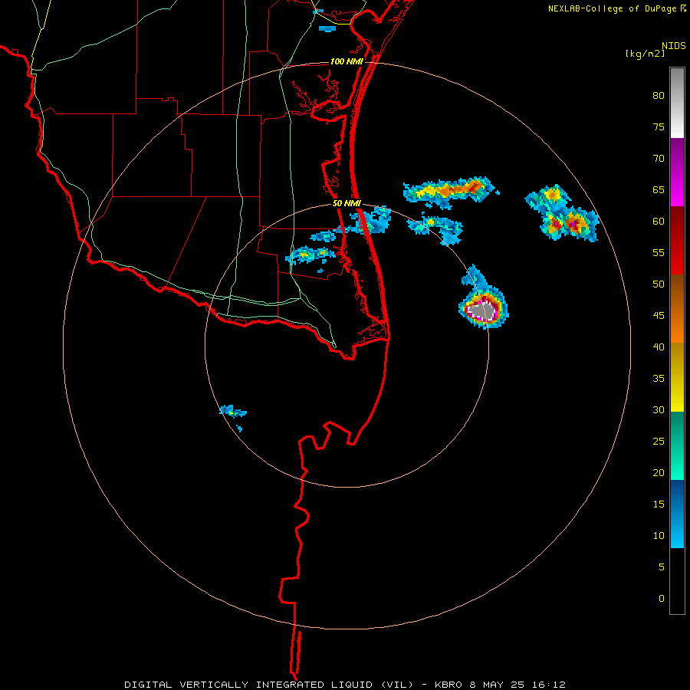Click the 25 value on color scale
Screen dimensions: 690x690
[659, 442]
